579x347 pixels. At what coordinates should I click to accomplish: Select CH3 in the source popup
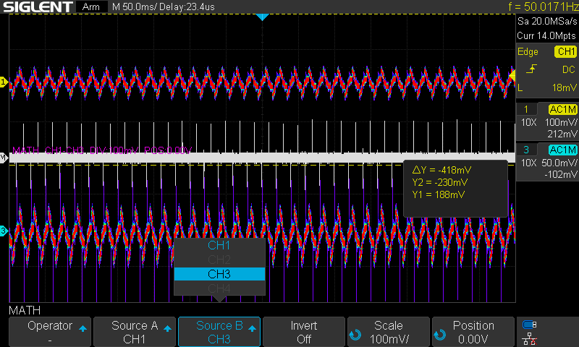[219, 274]
